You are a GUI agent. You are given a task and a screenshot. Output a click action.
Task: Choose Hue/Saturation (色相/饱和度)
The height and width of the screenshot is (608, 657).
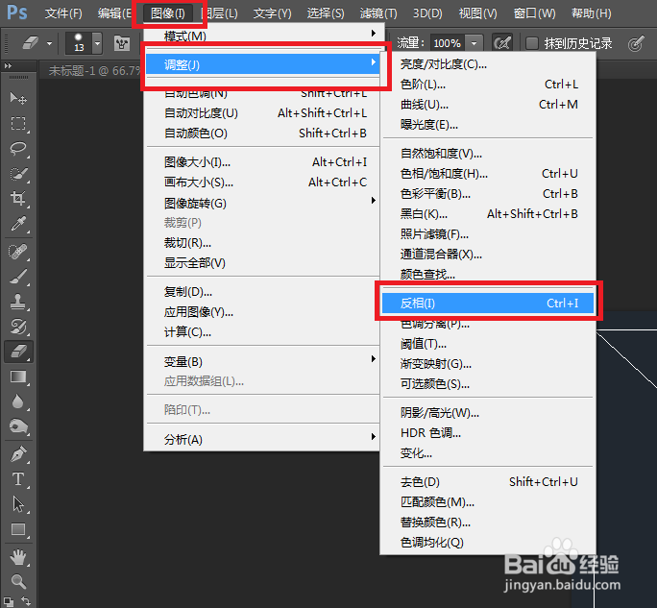488,174
